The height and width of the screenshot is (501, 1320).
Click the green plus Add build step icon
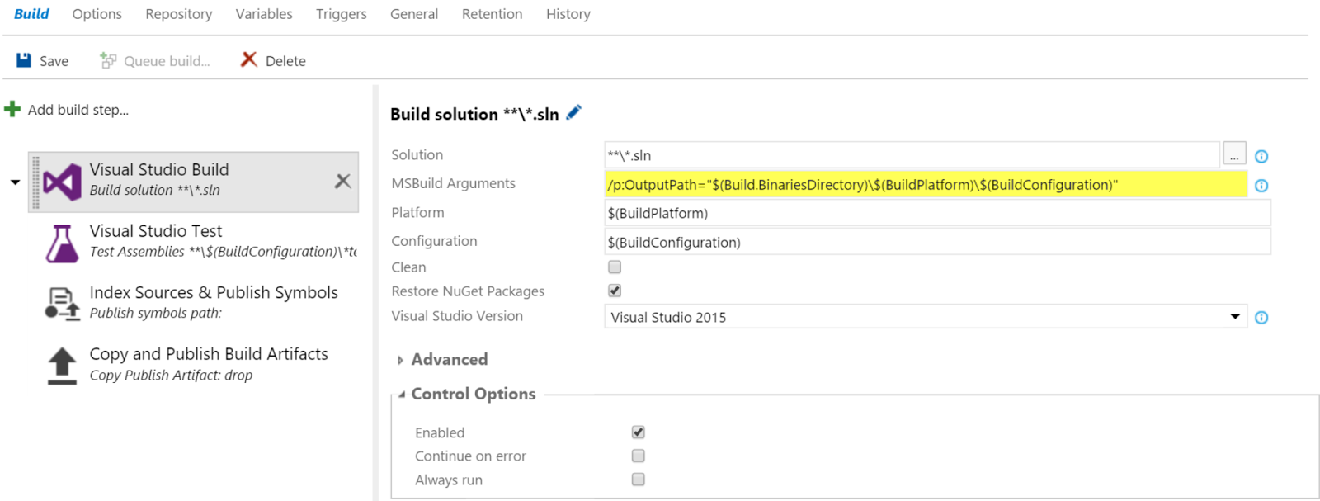(x=12, y=109)
